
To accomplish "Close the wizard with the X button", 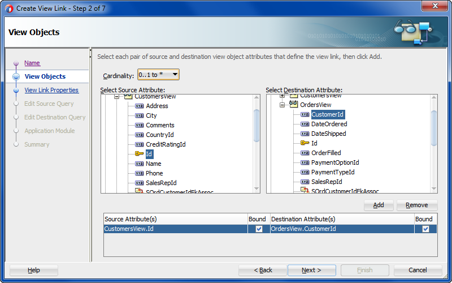I will [435, 6].
